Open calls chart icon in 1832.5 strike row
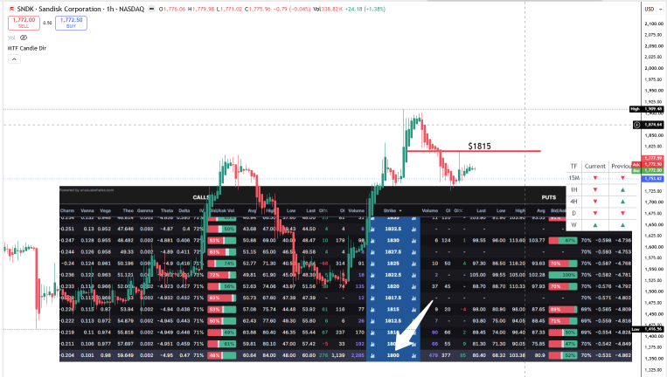 pos(372,229)
